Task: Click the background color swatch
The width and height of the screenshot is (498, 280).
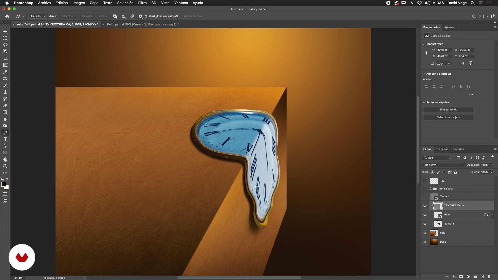Action: tap(7, 187)
